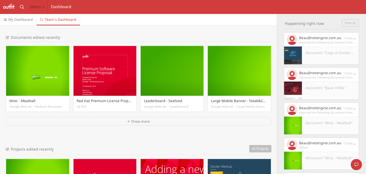The width and height of the screenshot is (366, 174).
Task: Open the search magnifier icon
Action: pos(22,7)
